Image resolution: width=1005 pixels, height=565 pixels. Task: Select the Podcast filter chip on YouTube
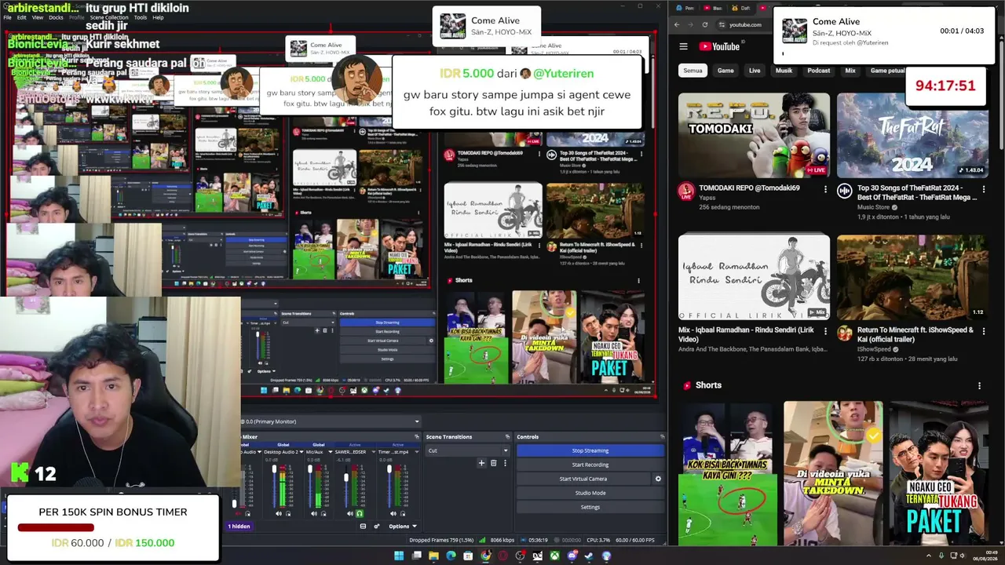click(x=819, y=71)
